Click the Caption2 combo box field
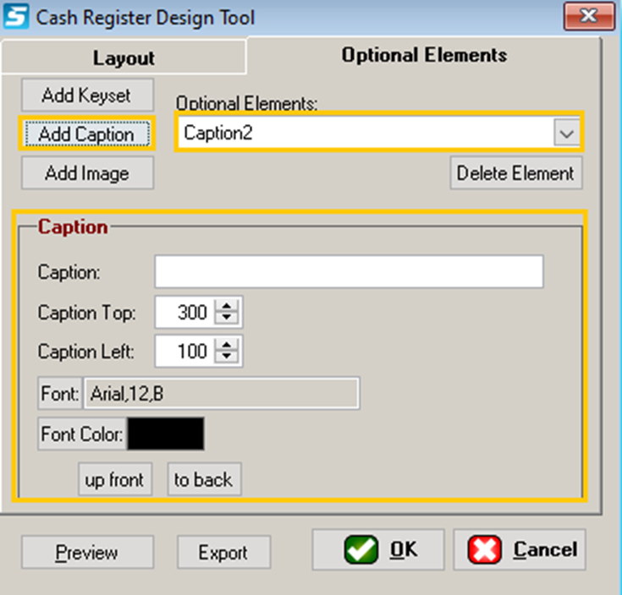The width and height of the screenshot is (622, 595). click(364, 134)
